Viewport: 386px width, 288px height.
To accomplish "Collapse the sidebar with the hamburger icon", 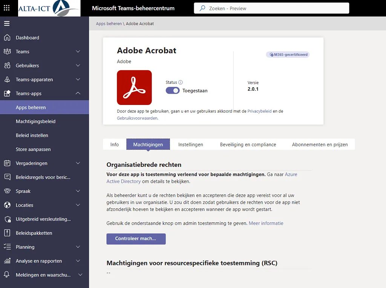I will coord(6,23).
